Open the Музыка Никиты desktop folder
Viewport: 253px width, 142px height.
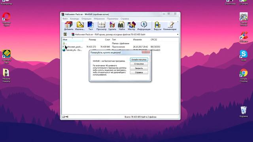pos(6,75)
